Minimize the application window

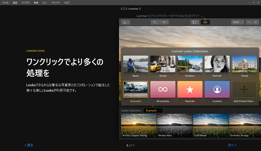249,3
